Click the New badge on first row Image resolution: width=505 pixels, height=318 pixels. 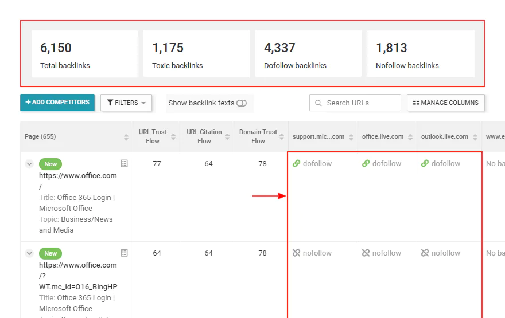(x=50, y=164)
